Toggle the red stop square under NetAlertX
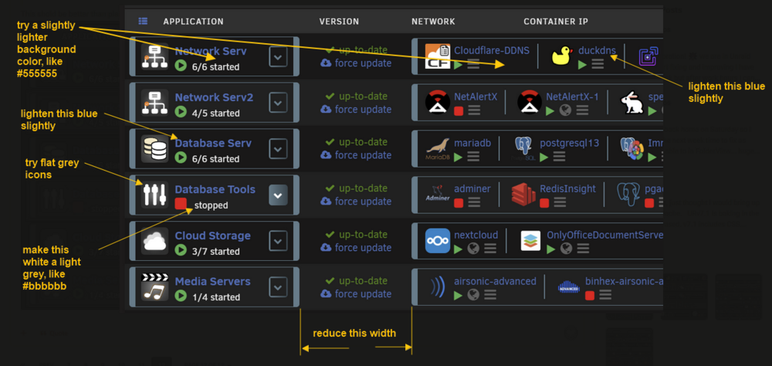Viewport: 772px width, 366px height. tap(459, 110)
